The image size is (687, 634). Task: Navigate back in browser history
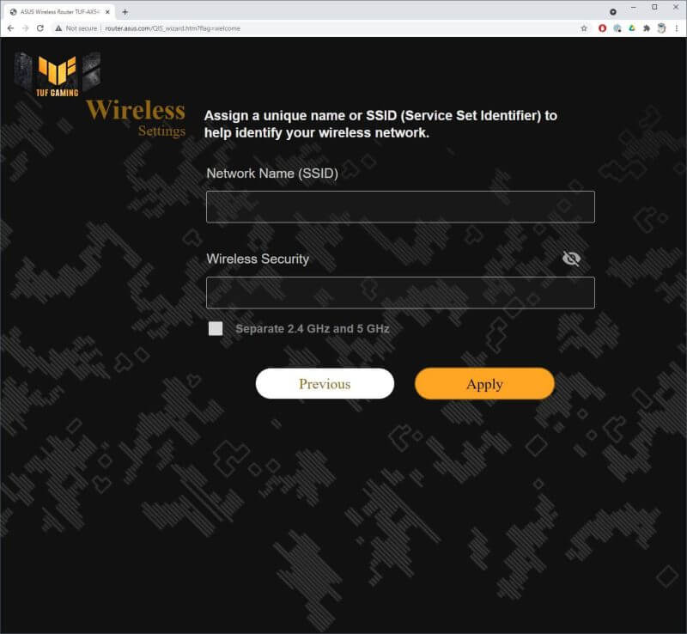click(11, 28)
